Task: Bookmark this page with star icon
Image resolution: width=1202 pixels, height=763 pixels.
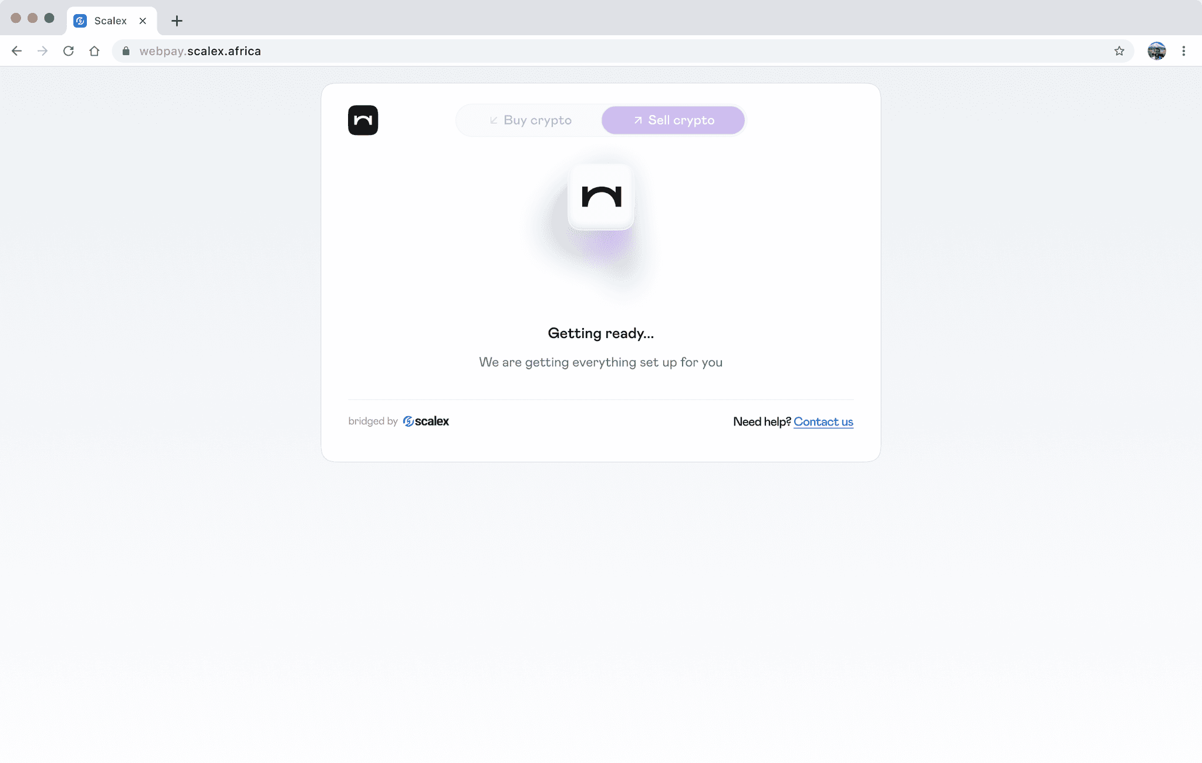Action: 1119,51
